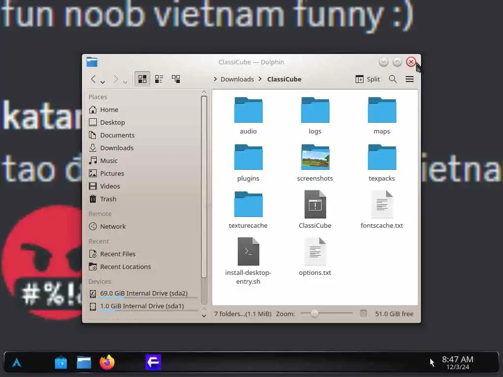This screenshot has height=377, width=503.
Task: Select the plugins folder
Action: [248, 163]
